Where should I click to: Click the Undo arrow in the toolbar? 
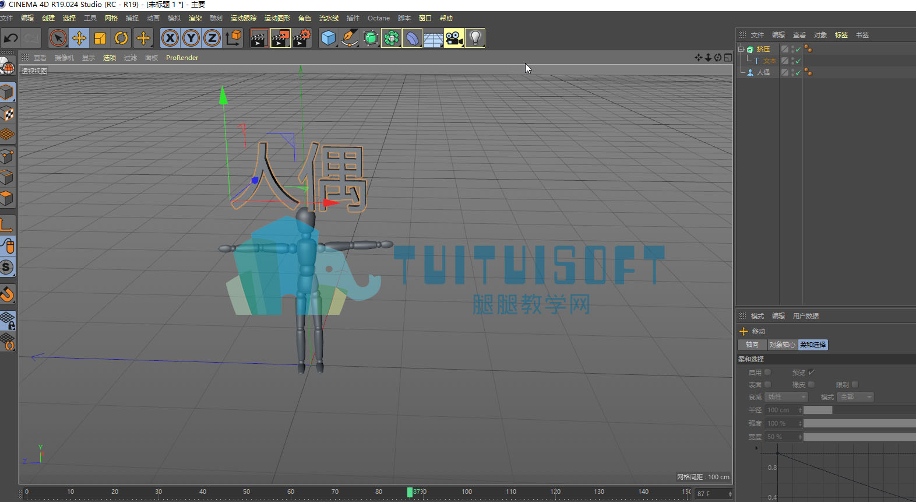pyautogui.click(x=11, y=38)
